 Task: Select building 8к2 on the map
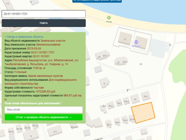click(x=111, y=106)
